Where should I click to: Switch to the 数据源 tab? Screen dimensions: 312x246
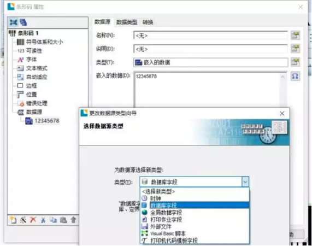click(x=102, y=22)
